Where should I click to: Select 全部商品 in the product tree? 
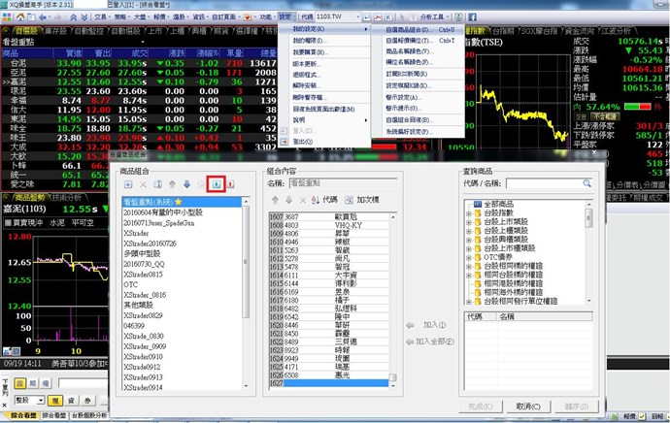[x=498, y=206]
